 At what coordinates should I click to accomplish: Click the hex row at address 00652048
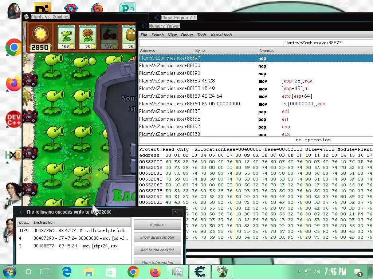point(256,179)
